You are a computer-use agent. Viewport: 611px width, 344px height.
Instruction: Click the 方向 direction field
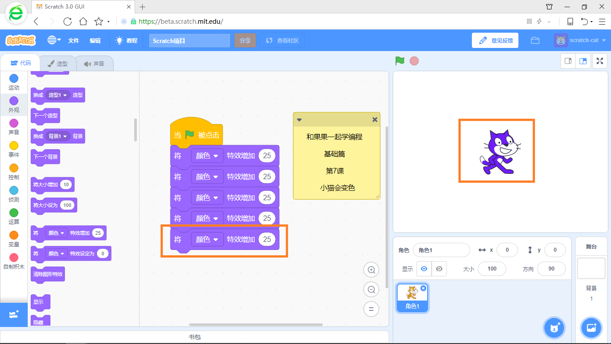coord(552,269)
